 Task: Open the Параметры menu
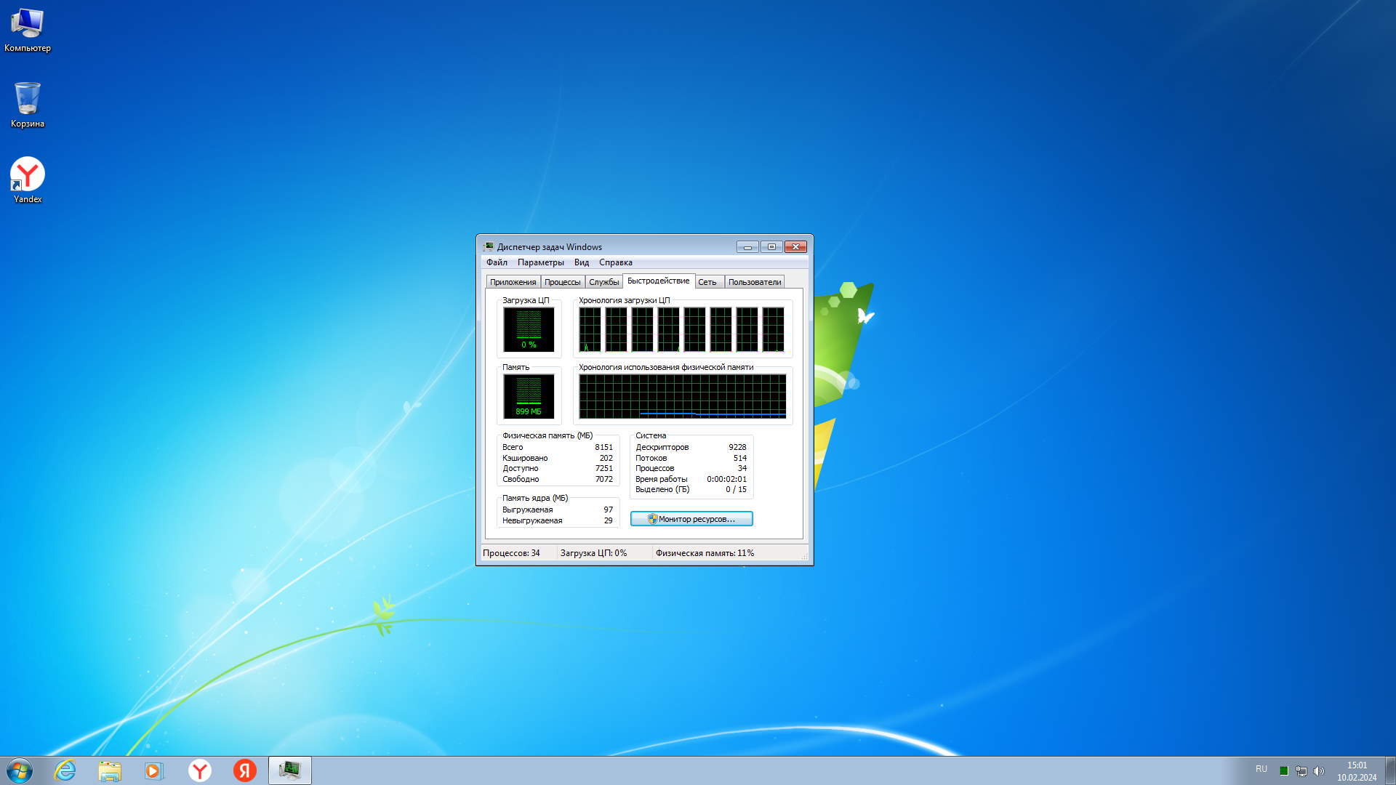(540, 262)
